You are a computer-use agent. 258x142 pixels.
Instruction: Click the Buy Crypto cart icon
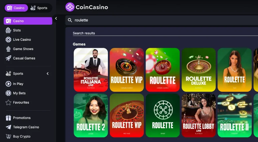pyautogui.click(x=8, y=136)
